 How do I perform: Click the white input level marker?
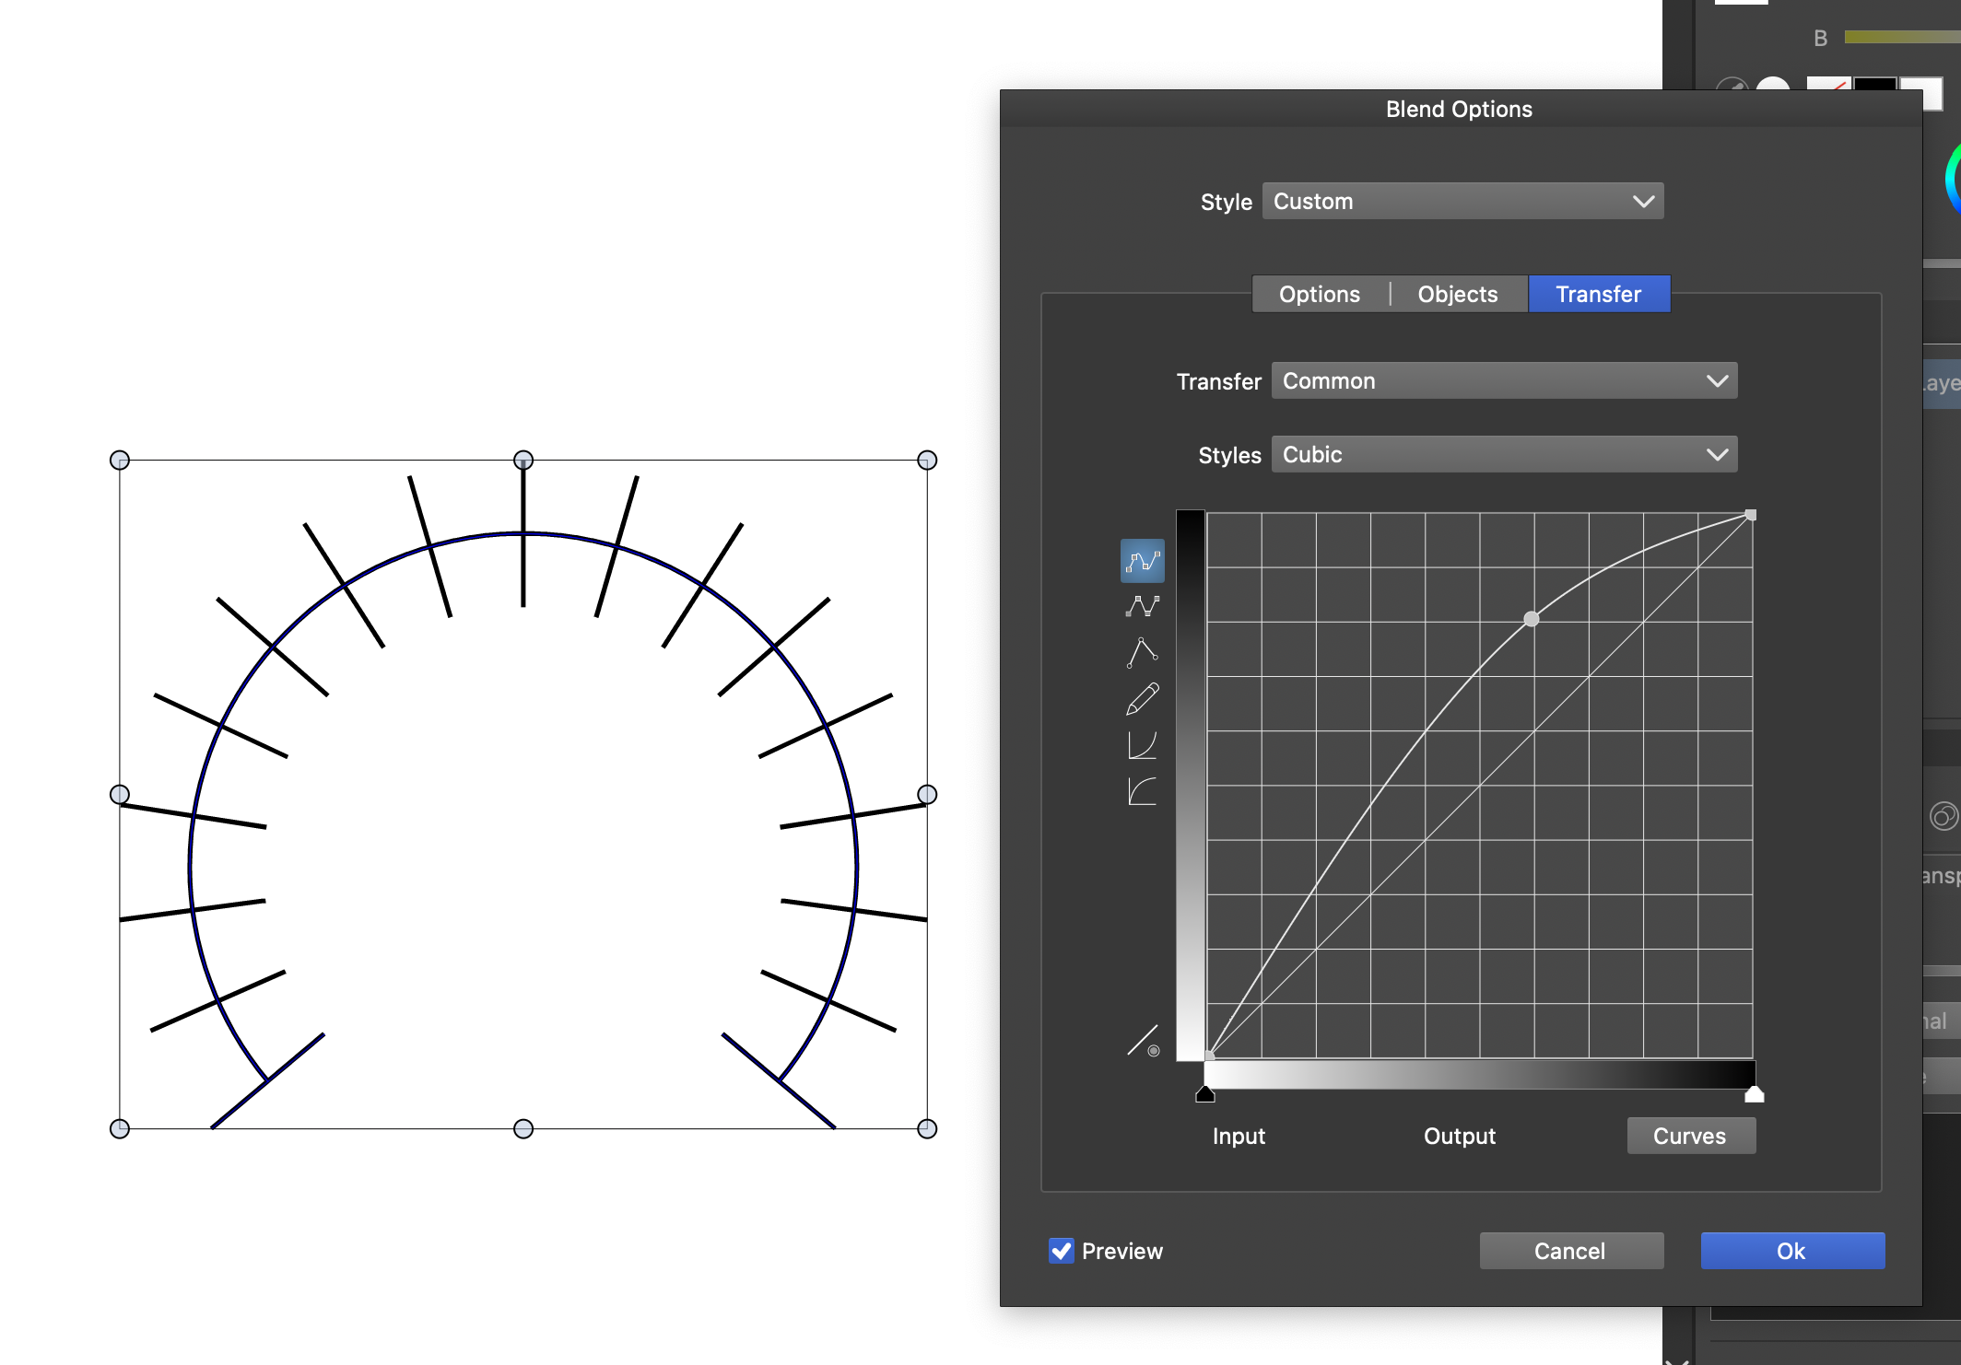[x=1754, y=1094]
